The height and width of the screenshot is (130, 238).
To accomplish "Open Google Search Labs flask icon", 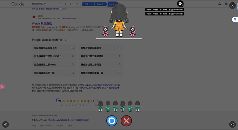I will pyautogui.click(x=220, y=4).
